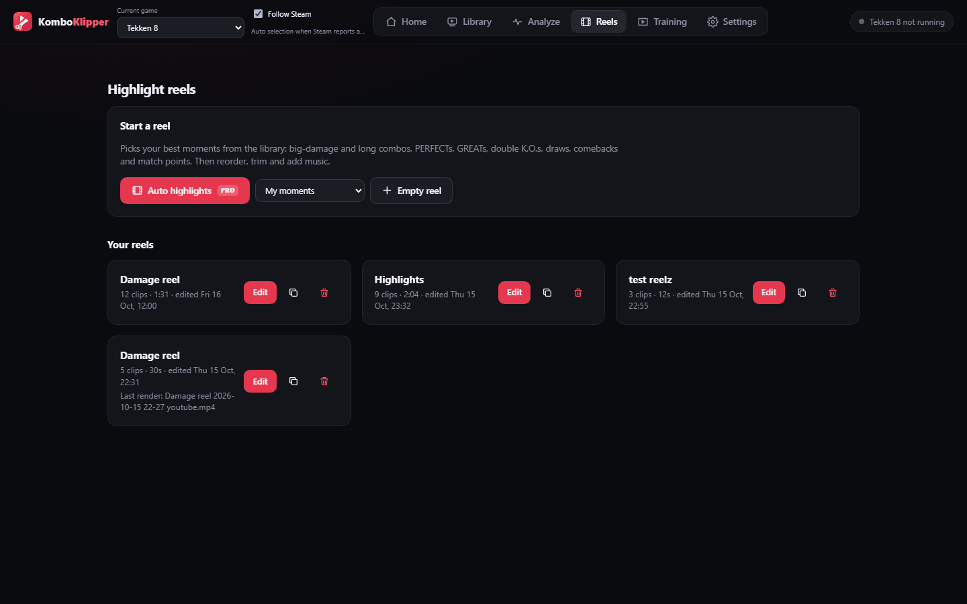Expand the My moments dropdown

[310, 191]
